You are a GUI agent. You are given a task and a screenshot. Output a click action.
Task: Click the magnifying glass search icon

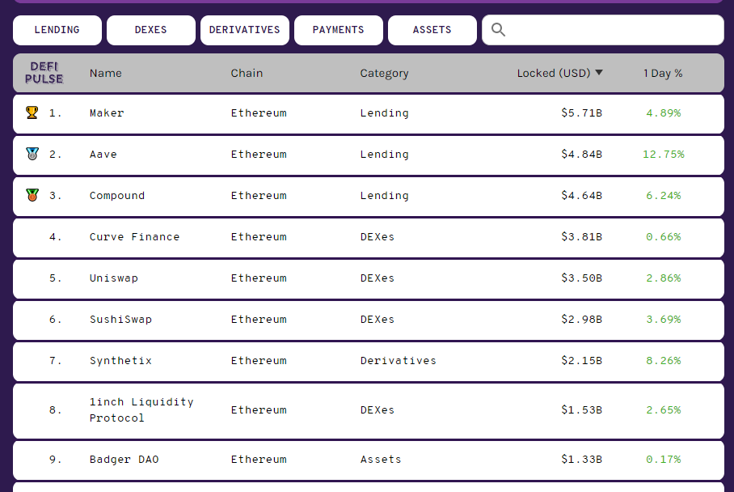(498, 30)
